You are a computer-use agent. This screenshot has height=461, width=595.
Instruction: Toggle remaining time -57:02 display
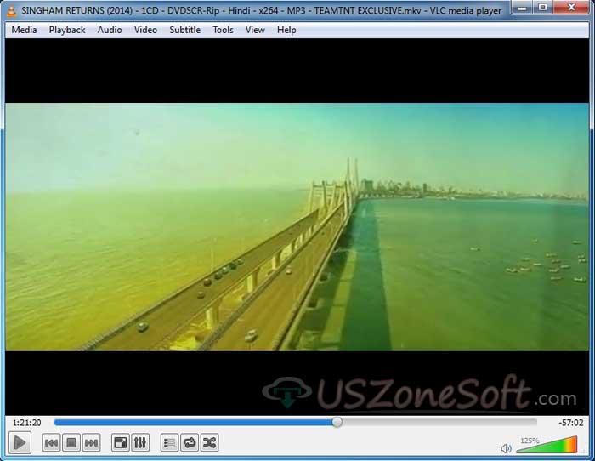570,423
